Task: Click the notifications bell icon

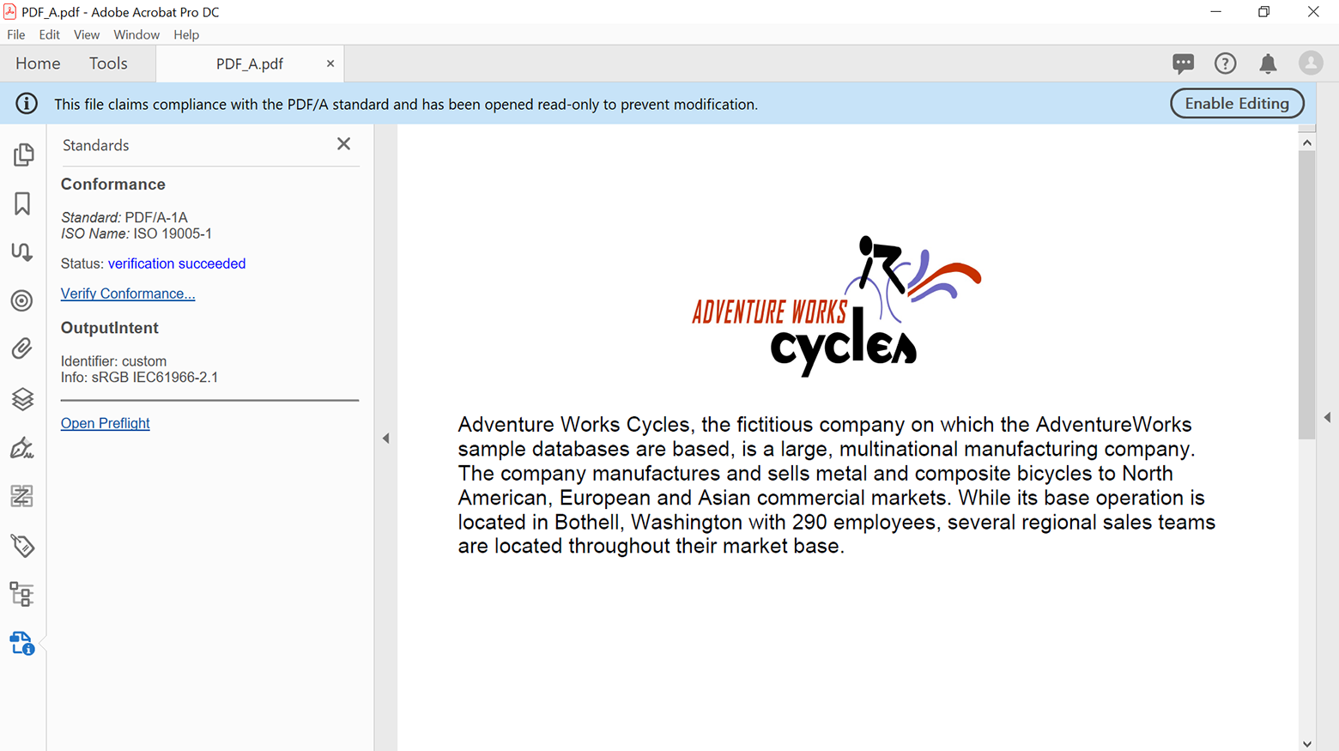Action: click(x=1267, y=64)
